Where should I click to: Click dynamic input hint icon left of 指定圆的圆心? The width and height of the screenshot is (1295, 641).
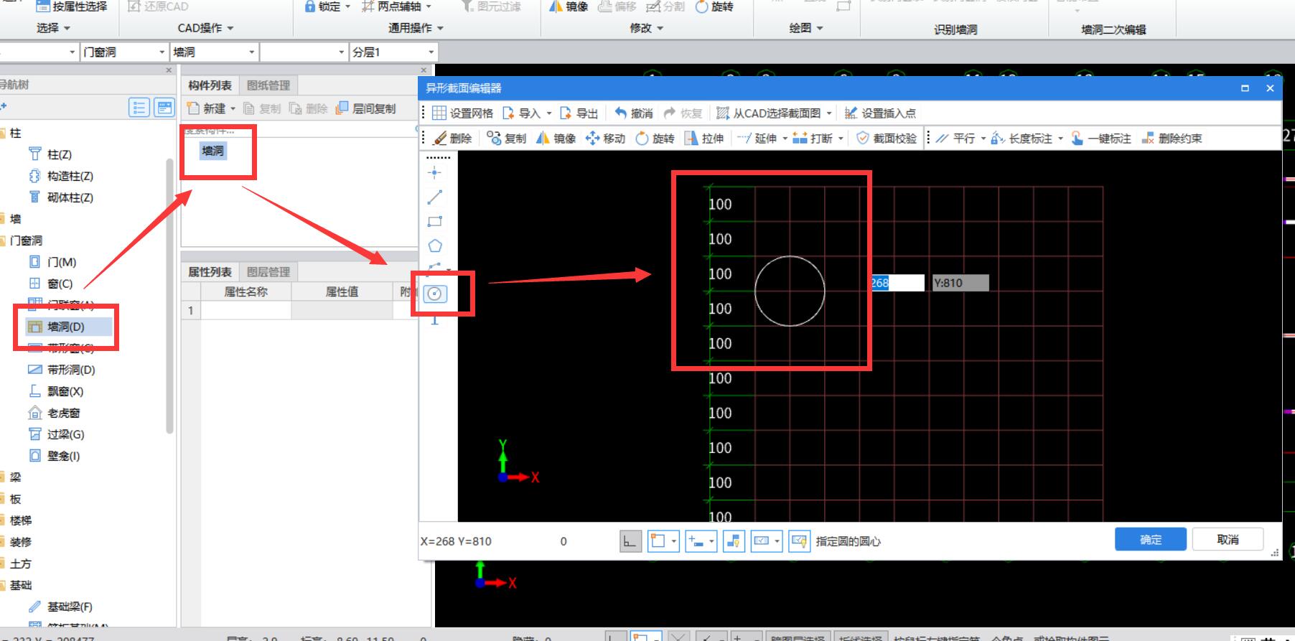tap(799, 541)
